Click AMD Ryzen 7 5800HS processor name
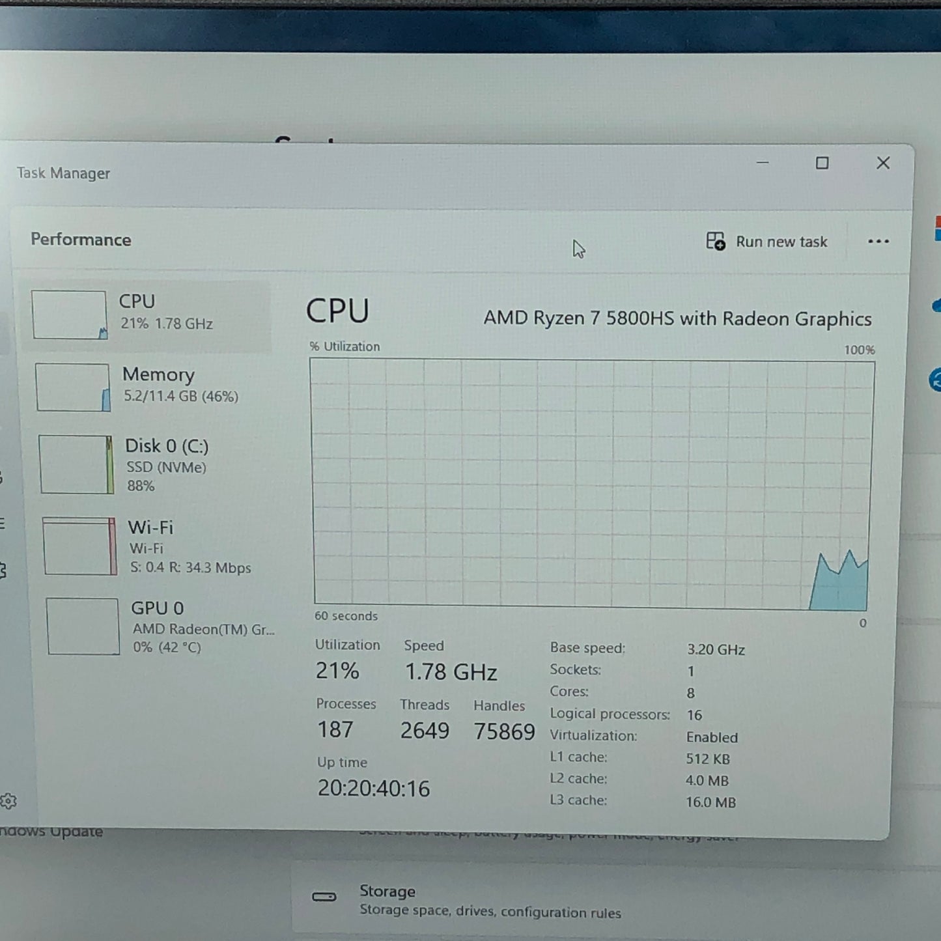This screenshot has width=941, height=941. coord(677,318)
